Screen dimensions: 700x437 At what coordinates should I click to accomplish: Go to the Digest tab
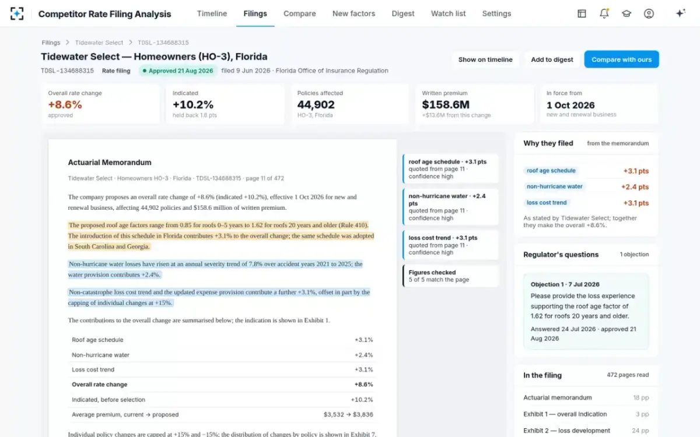[403, 13]
